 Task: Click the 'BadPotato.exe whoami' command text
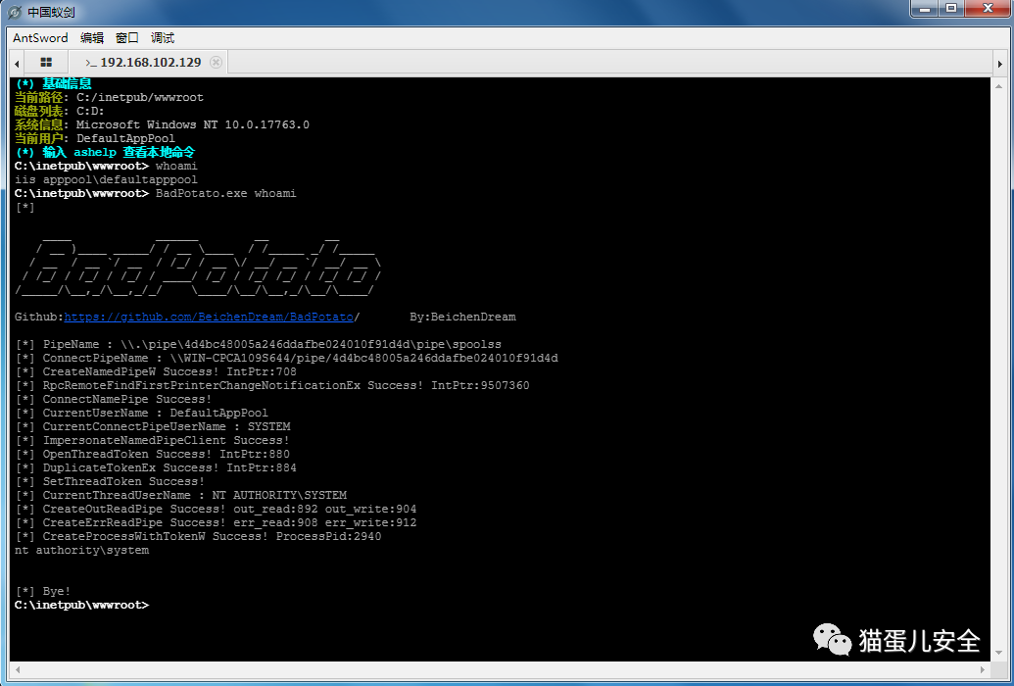(x=225, y=193)
